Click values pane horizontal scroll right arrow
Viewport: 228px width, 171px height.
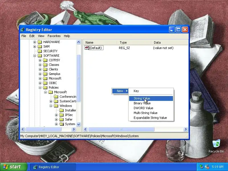pyautogui.click(x=186, y=129)
